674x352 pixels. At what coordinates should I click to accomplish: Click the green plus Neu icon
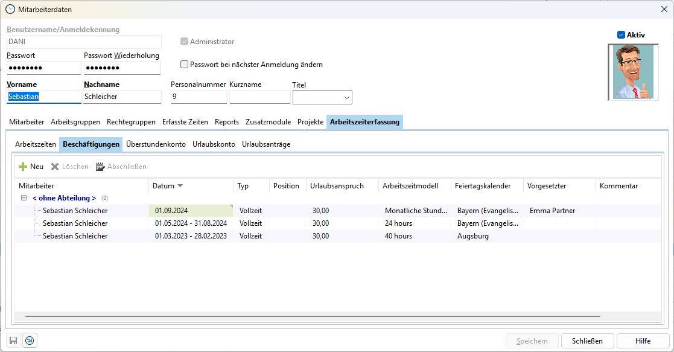coord(23,167)
